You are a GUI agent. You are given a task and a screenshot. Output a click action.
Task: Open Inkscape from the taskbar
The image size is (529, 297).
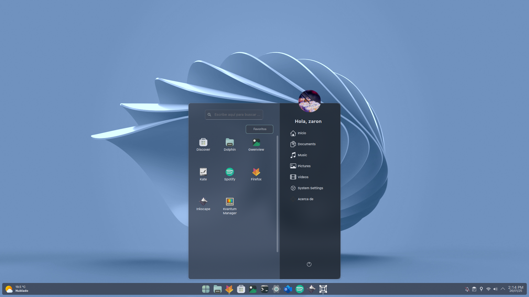coord(311,289)
